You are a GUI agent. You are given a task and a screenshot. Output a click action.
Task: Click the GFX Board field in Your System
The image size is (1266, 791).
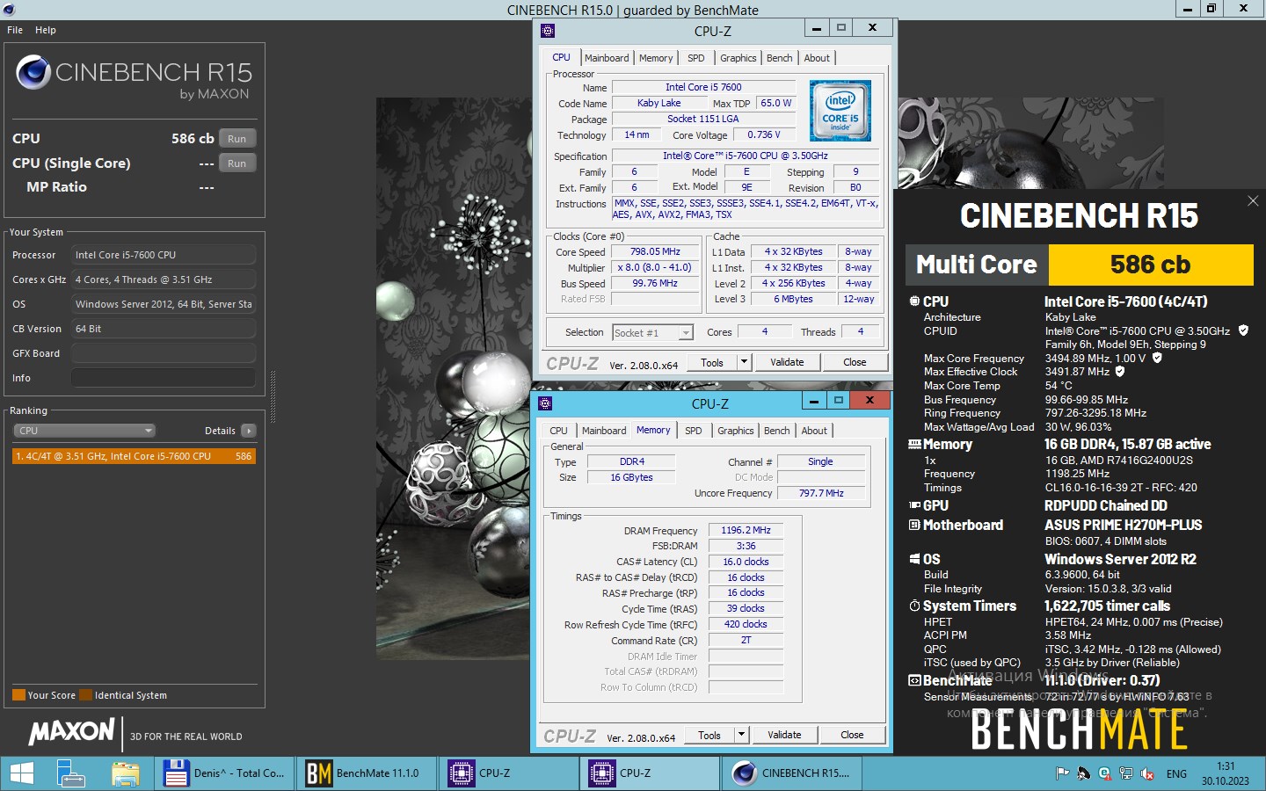click(164, 353)
